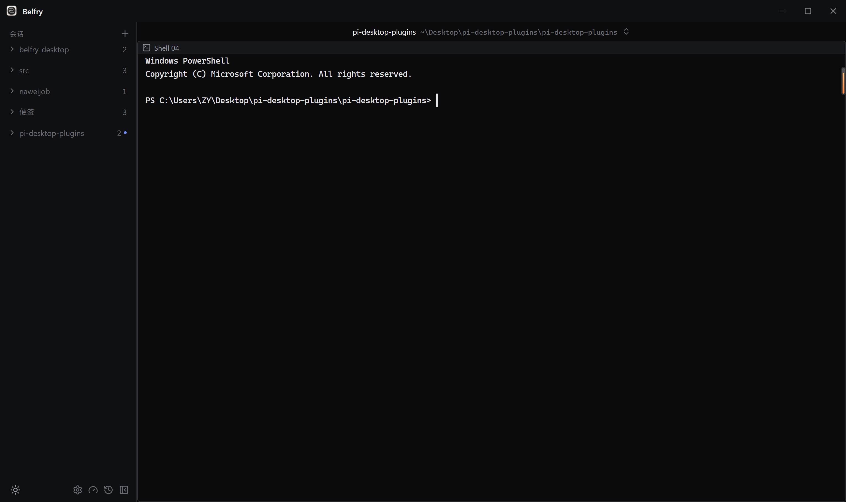
Task: Select naweijob in the session list
Action: (x=68, y=91)
